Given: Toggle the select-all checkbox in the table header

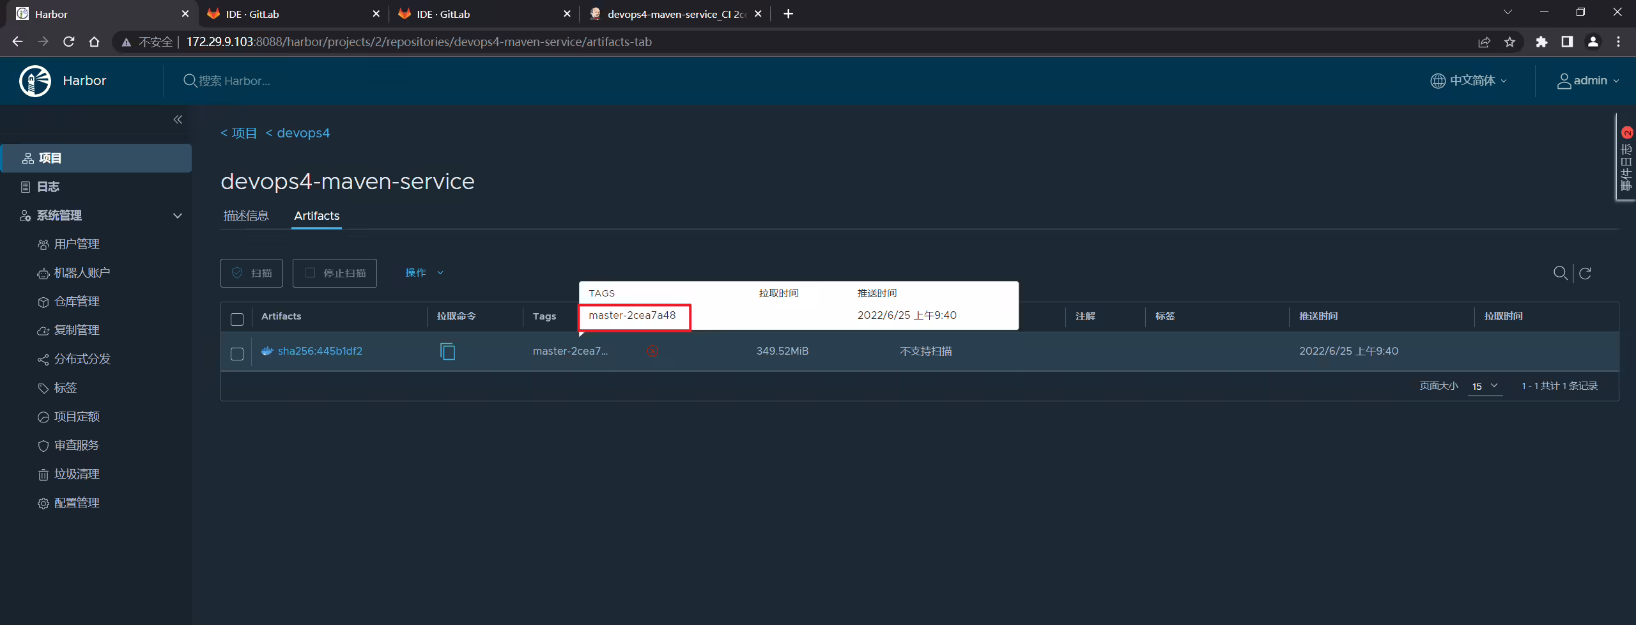Looking at the screenshot, I should tap(237, 320).
